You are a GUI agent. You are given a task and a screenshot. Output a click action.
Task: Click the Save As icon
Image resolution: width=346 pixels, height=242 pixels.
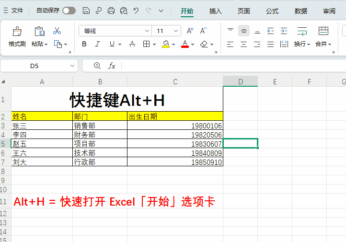coord(99,11)
